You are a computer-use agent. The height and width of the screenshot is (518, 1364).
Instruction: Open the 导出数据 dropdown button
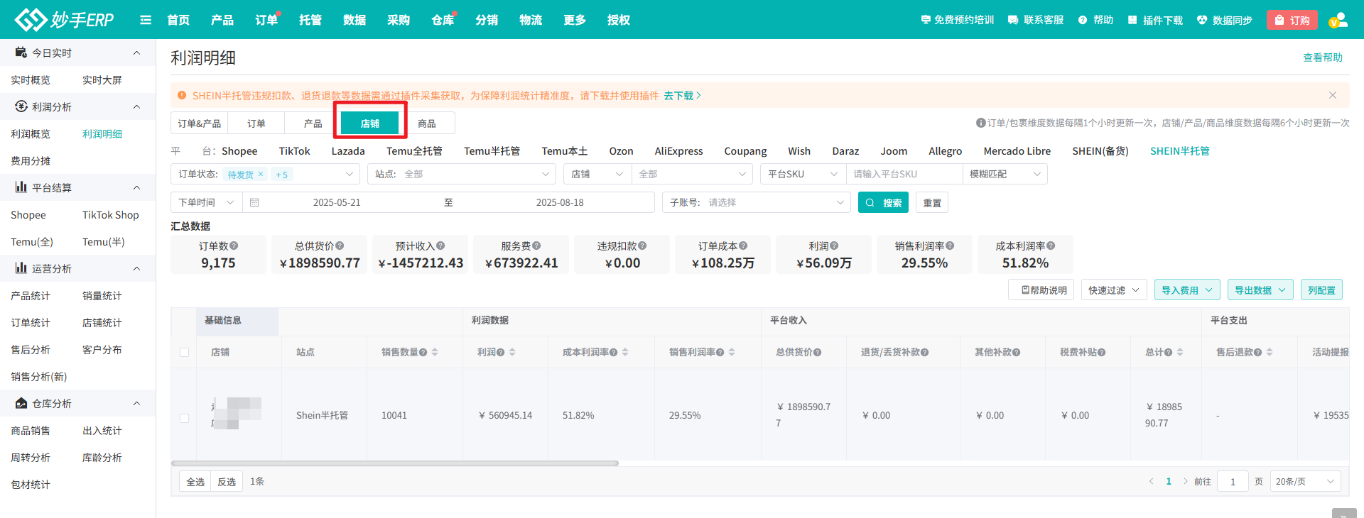[x=1260, y=290]
